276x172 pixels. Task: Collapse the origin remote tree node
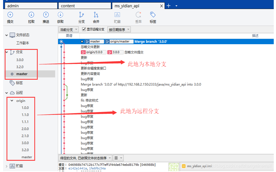point(12,100)
